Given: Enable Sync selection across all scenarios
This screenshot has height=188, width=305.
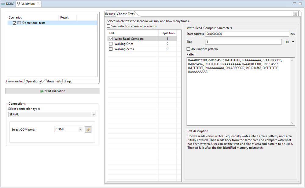Looking at the screenshot, I should [x=108, y=26].
